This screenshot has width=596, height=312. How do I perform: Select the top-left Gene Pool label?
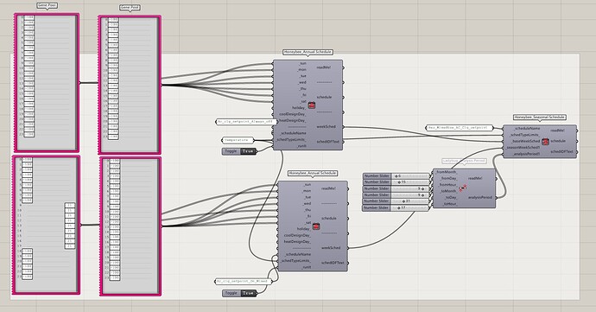48,6
